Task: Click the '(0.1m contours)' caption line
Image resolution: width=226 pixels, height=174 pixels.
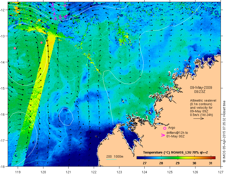Action: coord(201,104)
